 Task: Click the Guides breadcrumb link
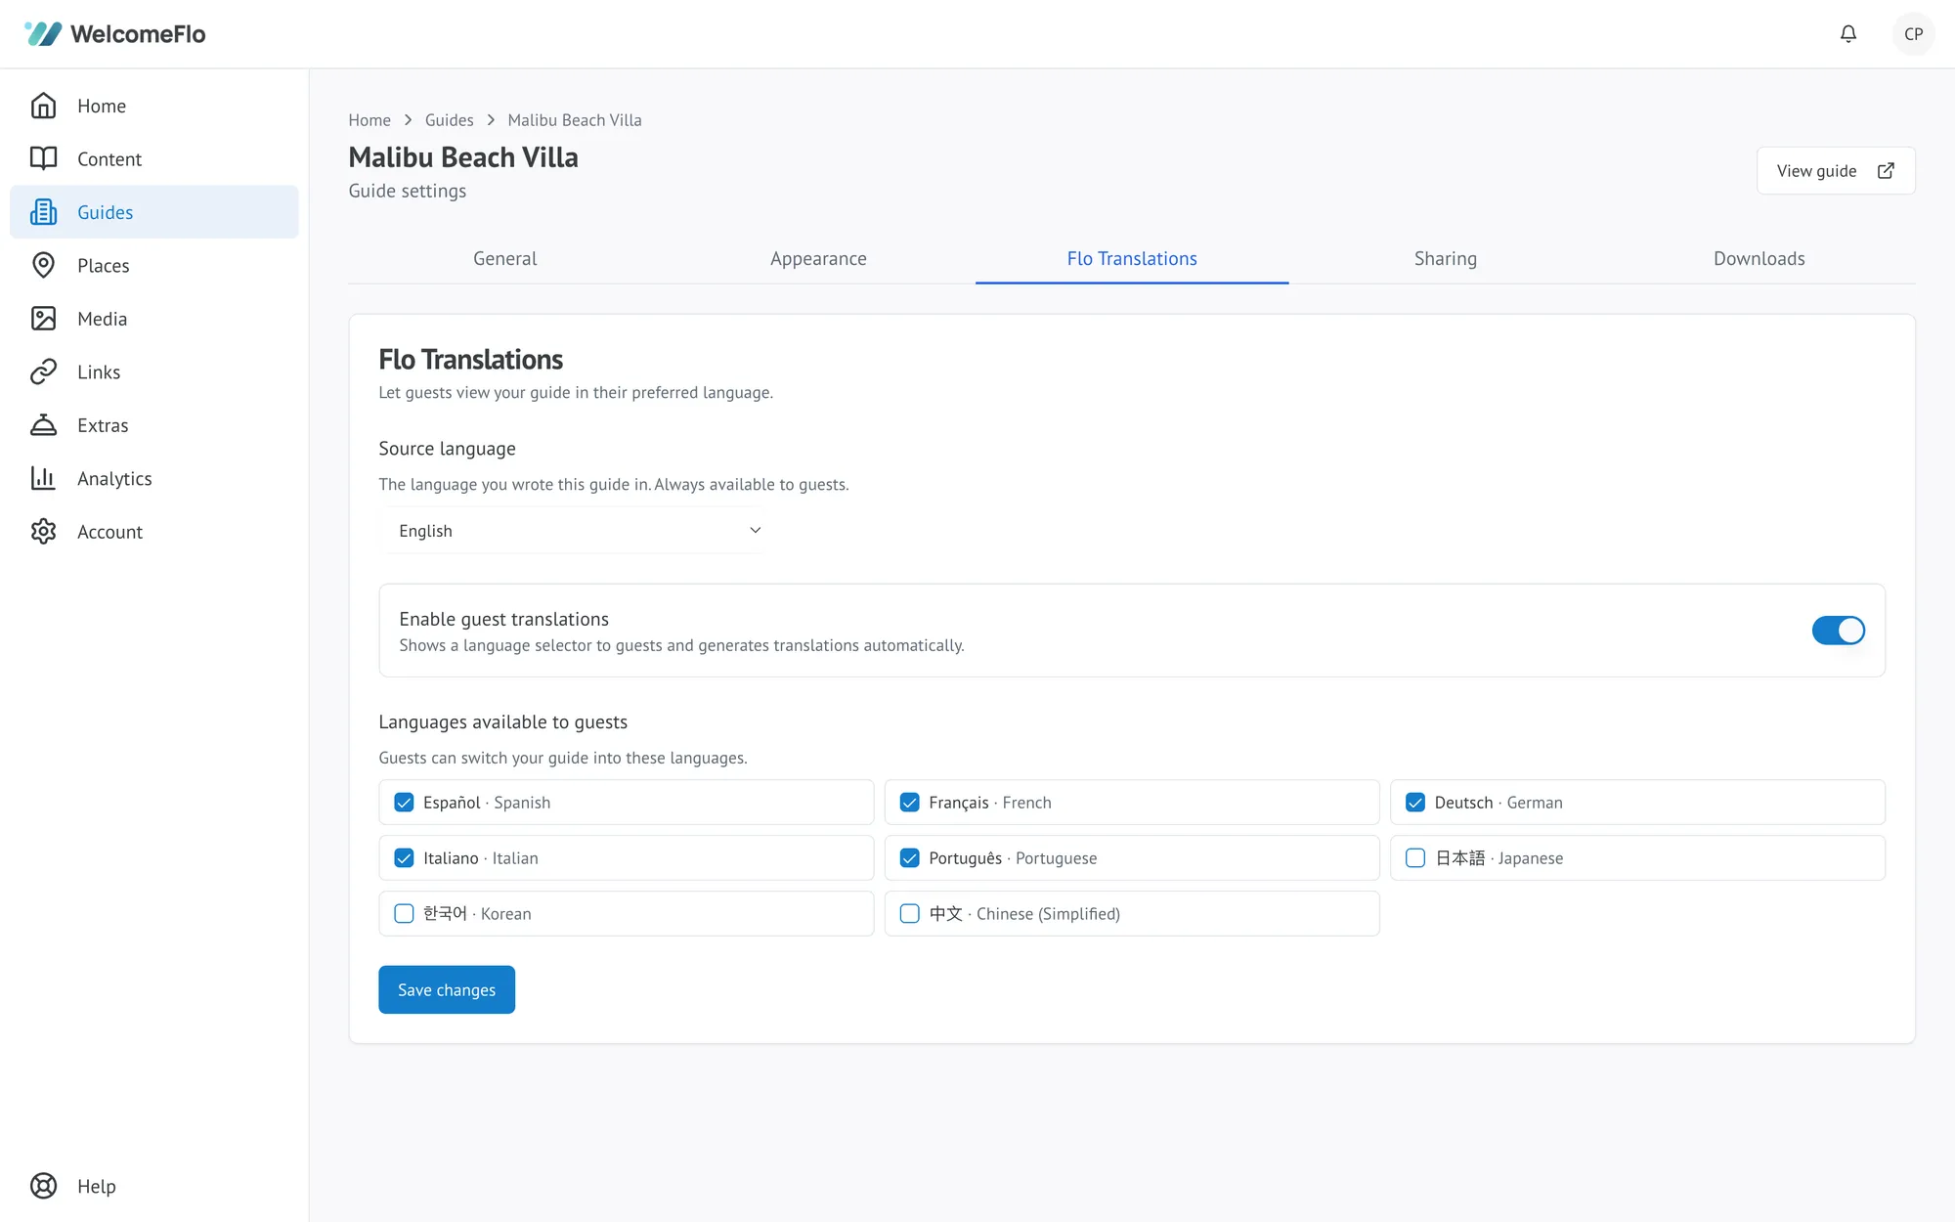pos(449,120)
